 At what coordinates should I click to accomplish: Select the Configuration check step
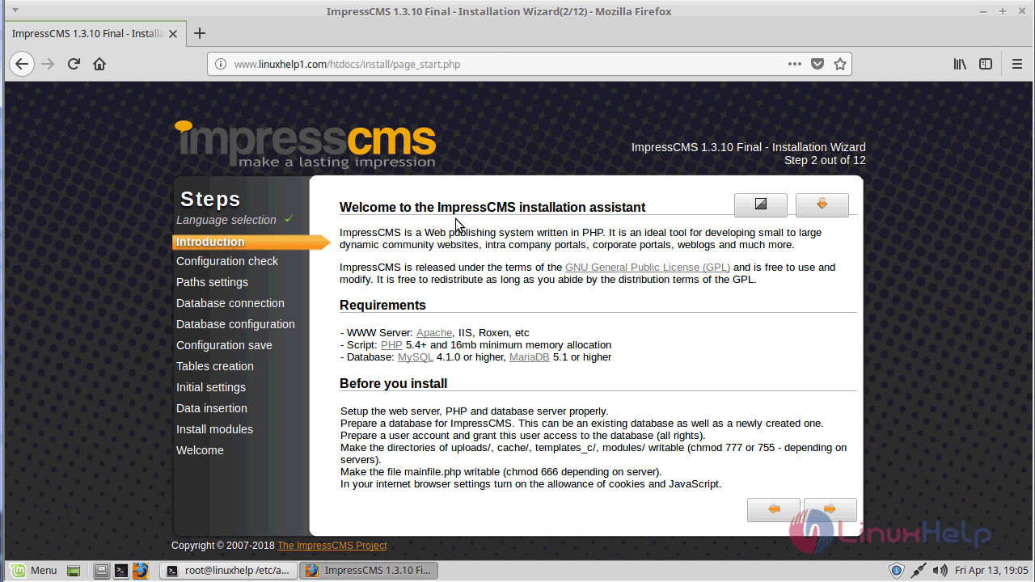[227, 261]
